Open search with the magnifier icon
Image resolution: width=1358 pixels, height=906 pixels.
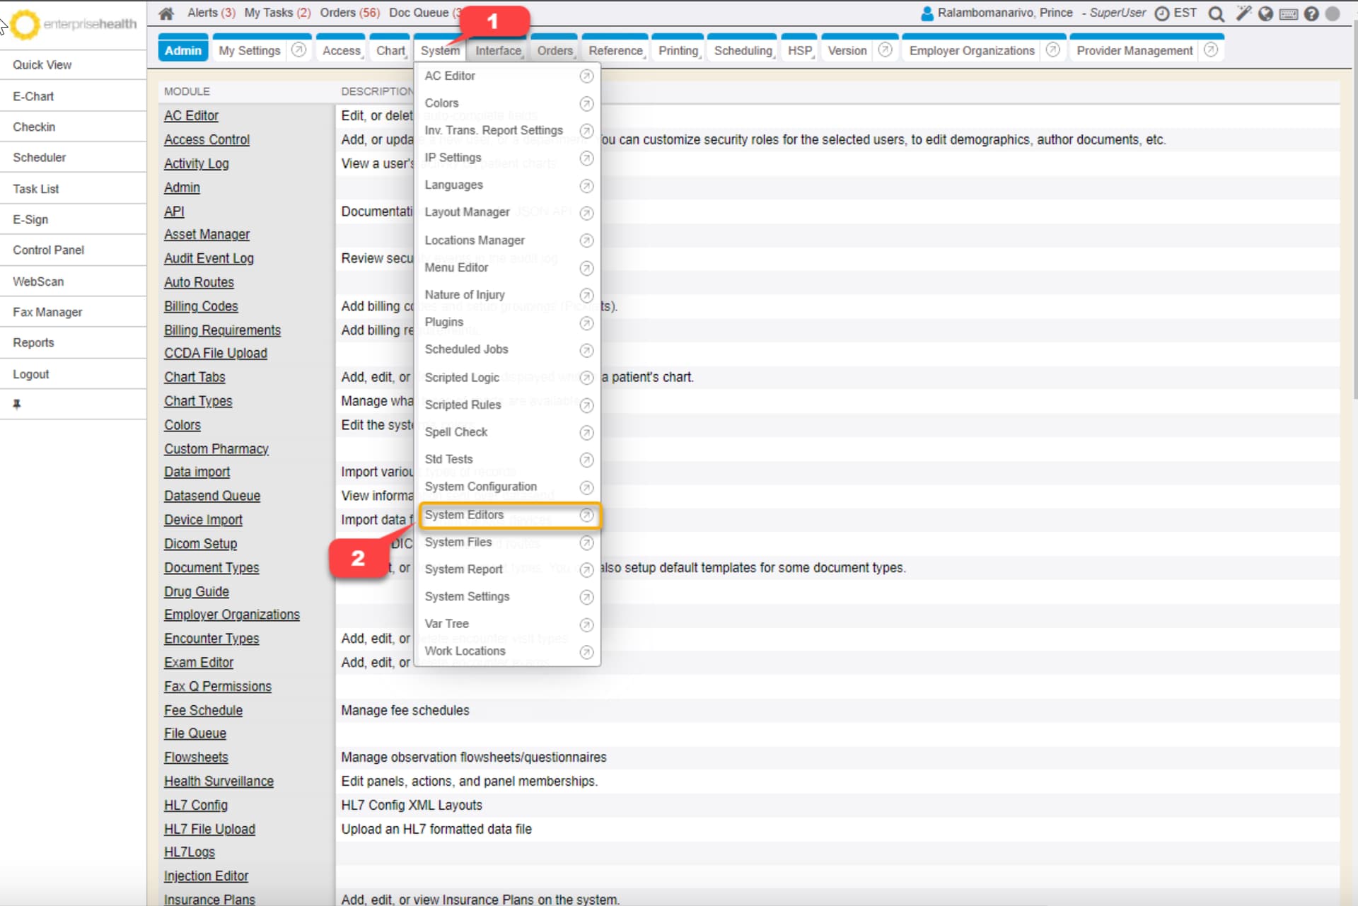point(1216,14)
